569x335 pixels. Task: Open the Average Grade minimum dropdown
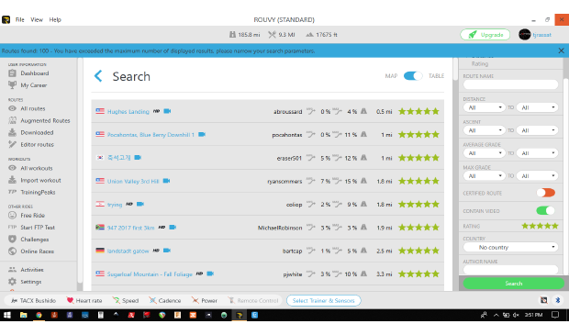484,153
